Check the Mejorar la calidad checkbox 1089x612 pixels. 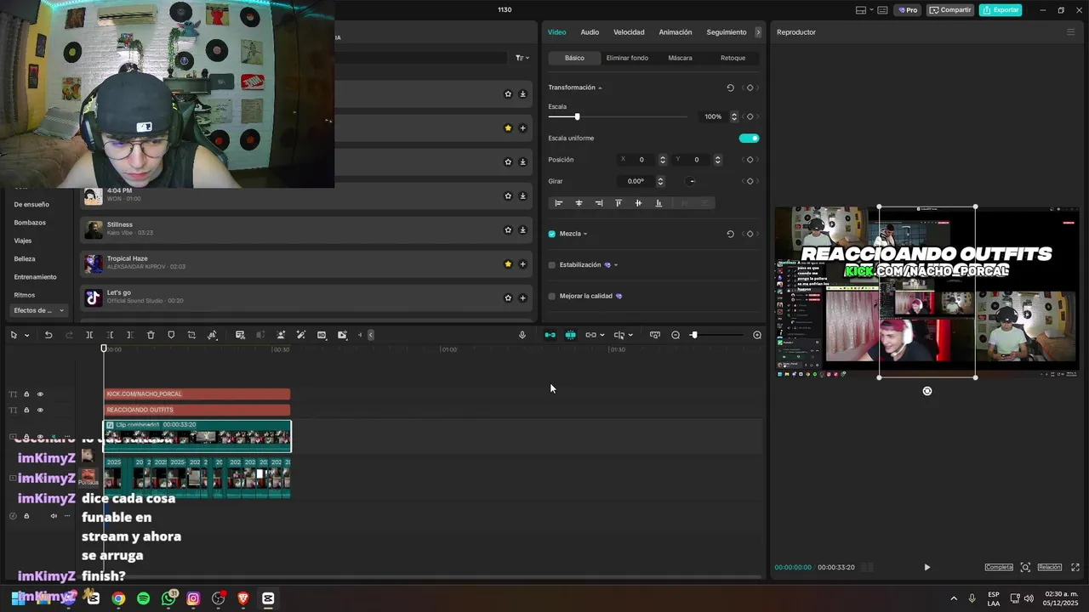click(x=552, y=296)
